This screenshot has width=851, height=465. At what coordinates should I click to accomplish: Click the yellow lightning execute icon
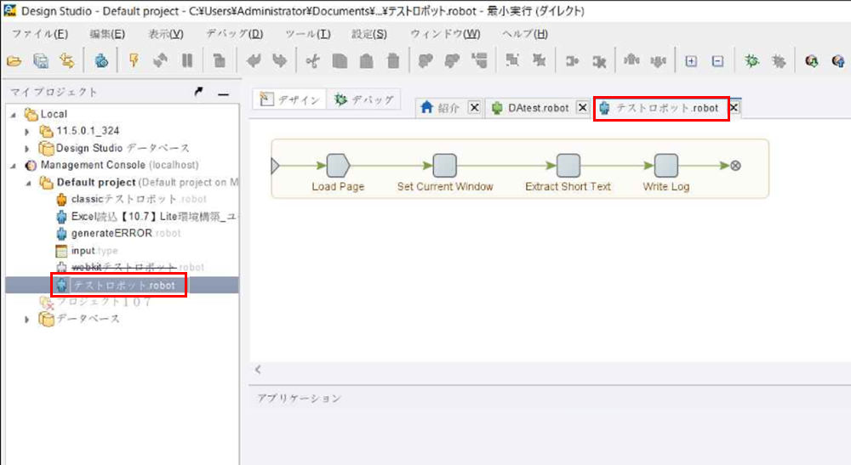pos(134,60)
